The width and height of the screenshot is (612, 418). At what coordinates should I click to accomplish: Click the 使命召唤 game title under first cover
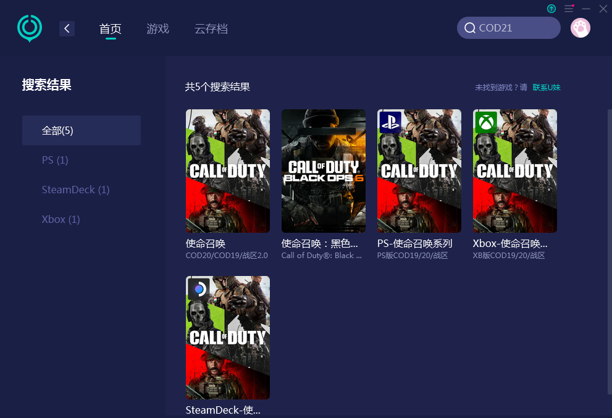[206, 243]
